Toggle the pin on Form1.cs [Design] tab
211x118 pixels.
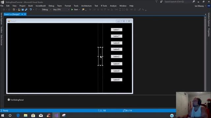pyautogui.click(x=22, y=14)
